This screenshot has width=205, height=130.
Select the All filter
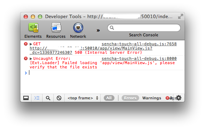coord(109,98)
